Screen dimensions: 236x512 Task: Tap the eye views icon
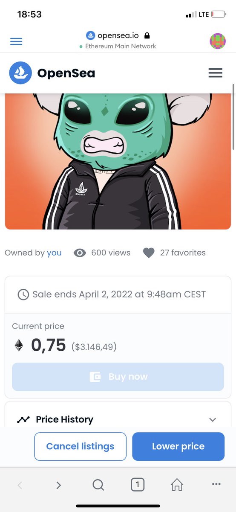80,253
